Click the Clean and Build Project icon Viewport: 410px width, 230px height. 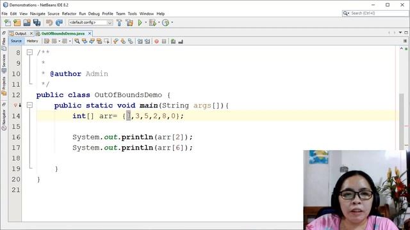tap(129, 23)
